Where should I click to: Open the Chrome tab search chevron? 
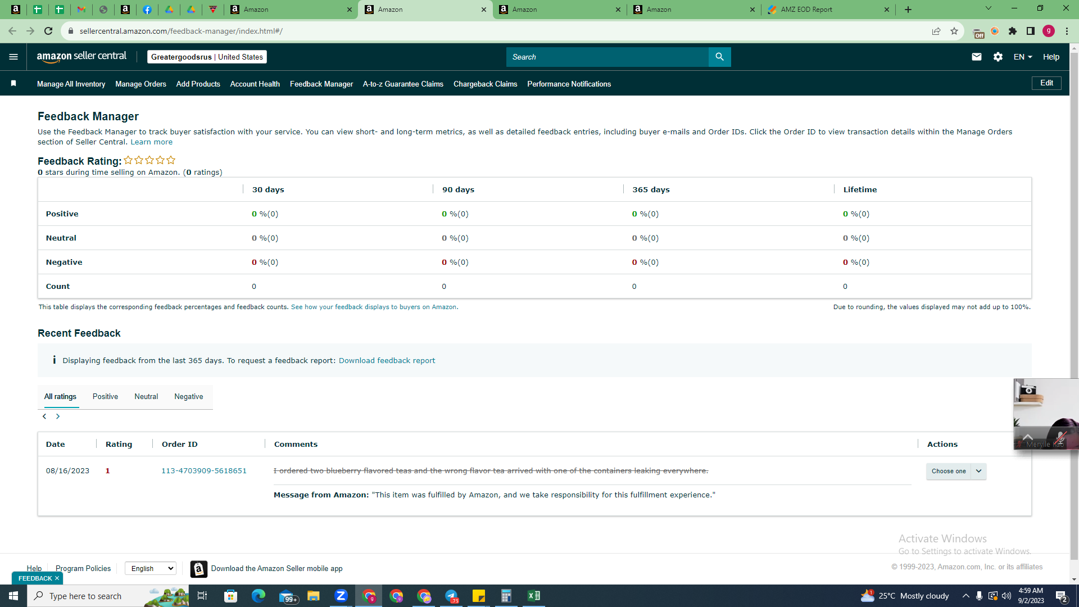(x=989, y=8)
